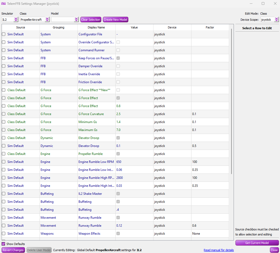Enable source checkbox for G Force Curvature row
Viewport: 280px width, 253px height.
pos(4,114)
